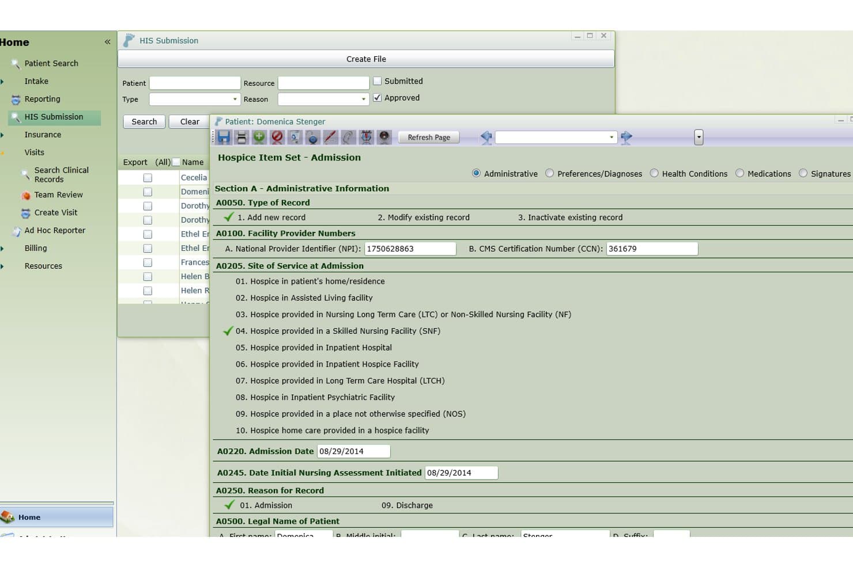This screenshot has width=853, height=568.
Task: Open HIS Submission in sidebar
Action: pyautogui.click(x=54, y=117)
